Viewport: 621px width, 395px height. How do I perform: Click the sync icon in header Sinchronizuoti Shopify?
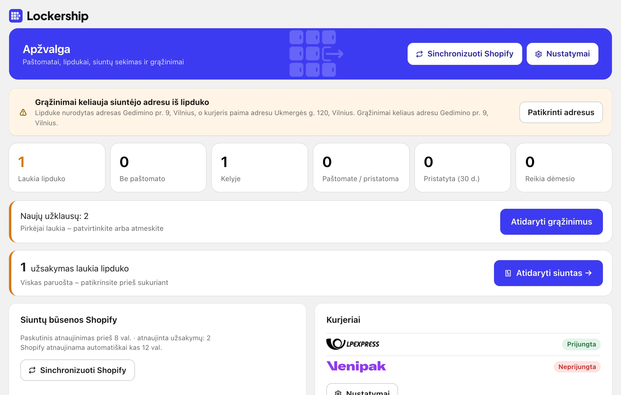[419, 54]
